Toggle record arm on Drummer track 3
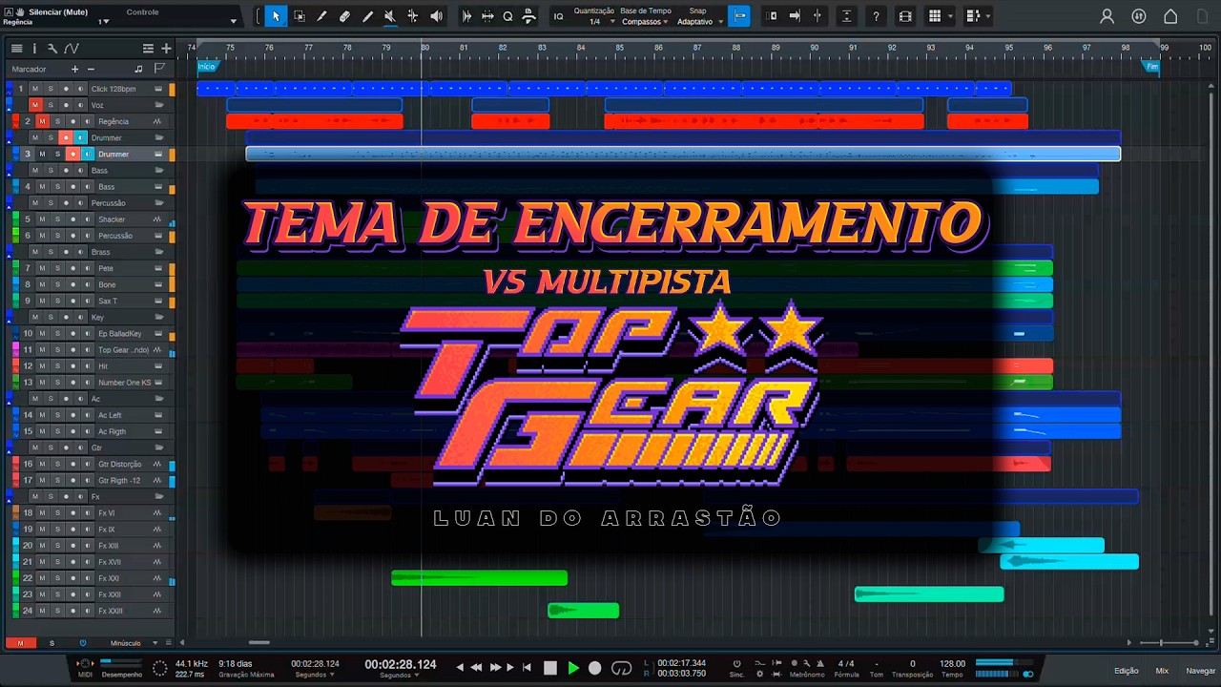The height and width of the screenshot is (687, 1221). pos(72,154)
